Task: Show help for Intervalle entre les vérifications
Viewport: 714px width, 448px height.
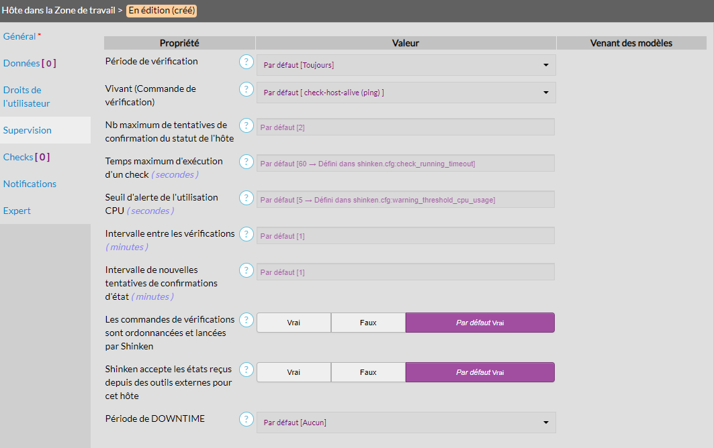Action: [247, 234]
